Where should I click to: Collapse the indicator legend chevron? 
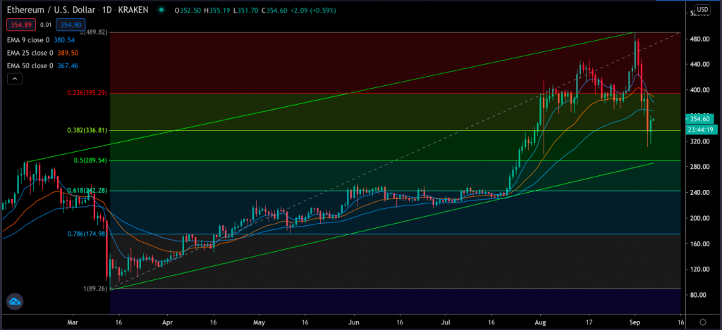pyautogui.click(x=14, y=80)
